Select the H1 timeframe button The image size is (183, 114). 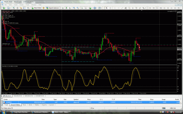pyautogui.click(x=165, y=8)
